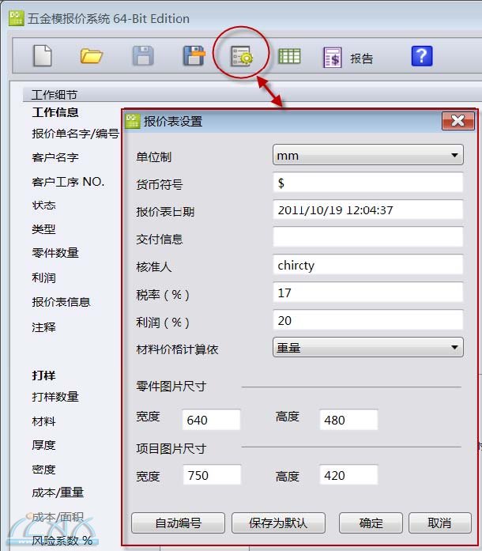Create a new quotation file
The image size is (482, 551).
tap(43, 55)
